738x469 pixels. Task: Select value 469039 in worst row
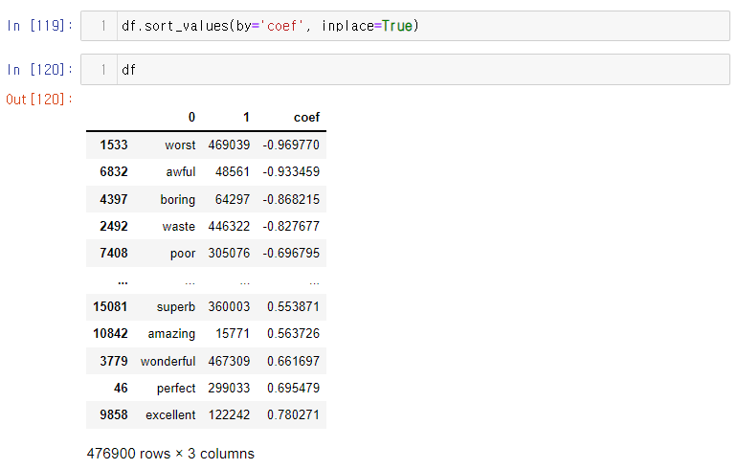click(x=229, y=145)
